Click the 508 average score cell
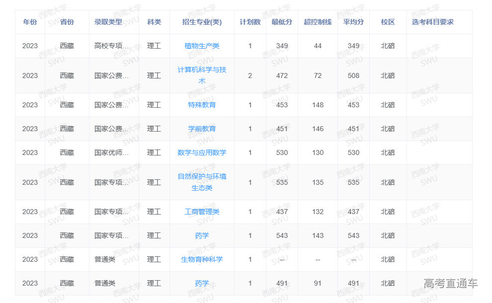Image resolution: width=492 pixels, height=303 pixels. point(353,76)
